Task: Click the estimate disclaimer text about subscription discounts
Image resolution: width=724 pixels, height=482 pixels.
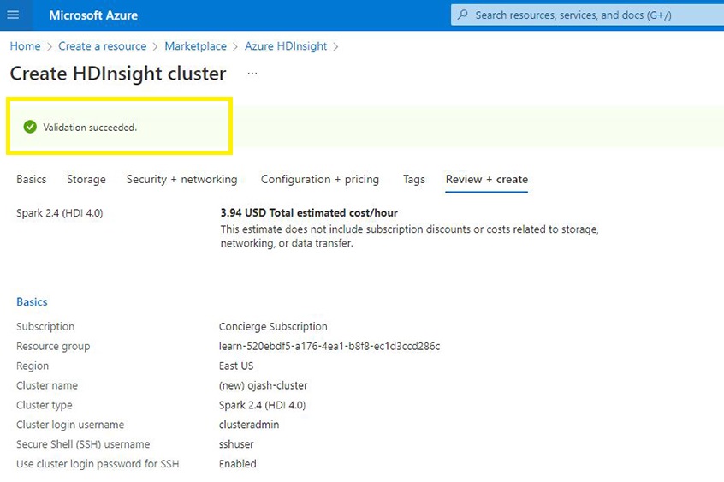Action: click(409, 236)
